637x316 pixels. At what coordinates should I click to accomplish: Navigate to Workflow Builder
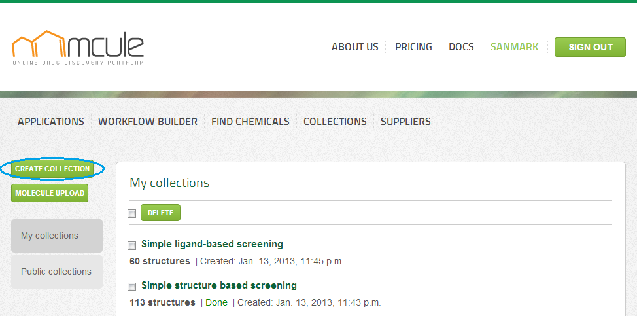click(148, 122)
